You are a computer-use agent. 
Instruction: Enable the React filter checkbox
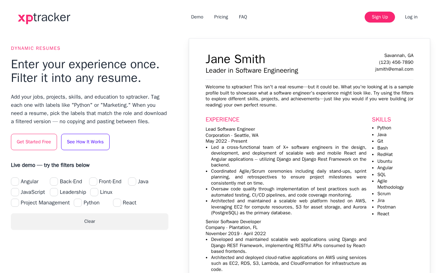(117, 203)
